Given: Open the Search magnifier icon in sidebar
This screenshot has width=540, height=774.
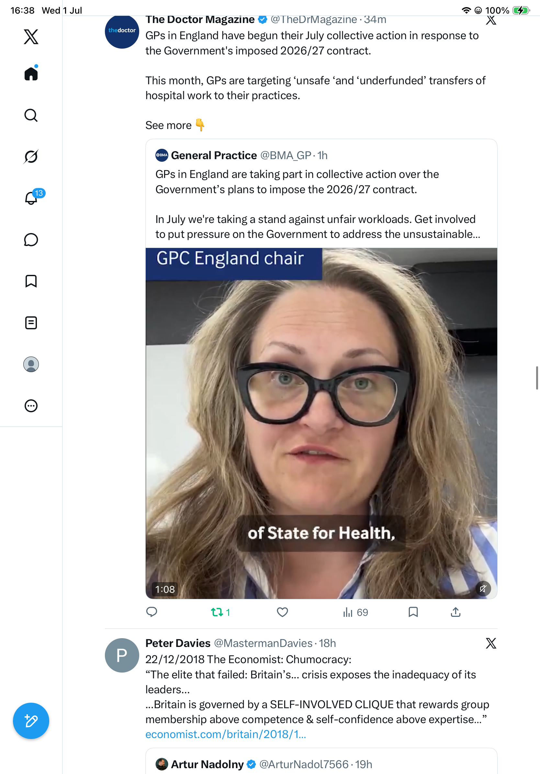Looking at the screenshot, I should (x=31, y=115).
